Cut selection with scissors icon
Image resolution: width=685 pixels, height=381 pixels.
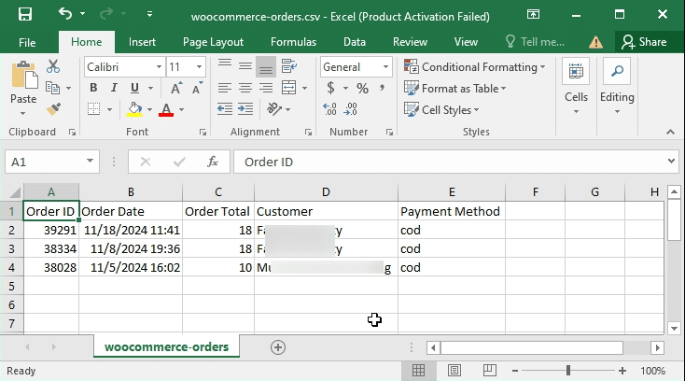[x=53, y=66]
